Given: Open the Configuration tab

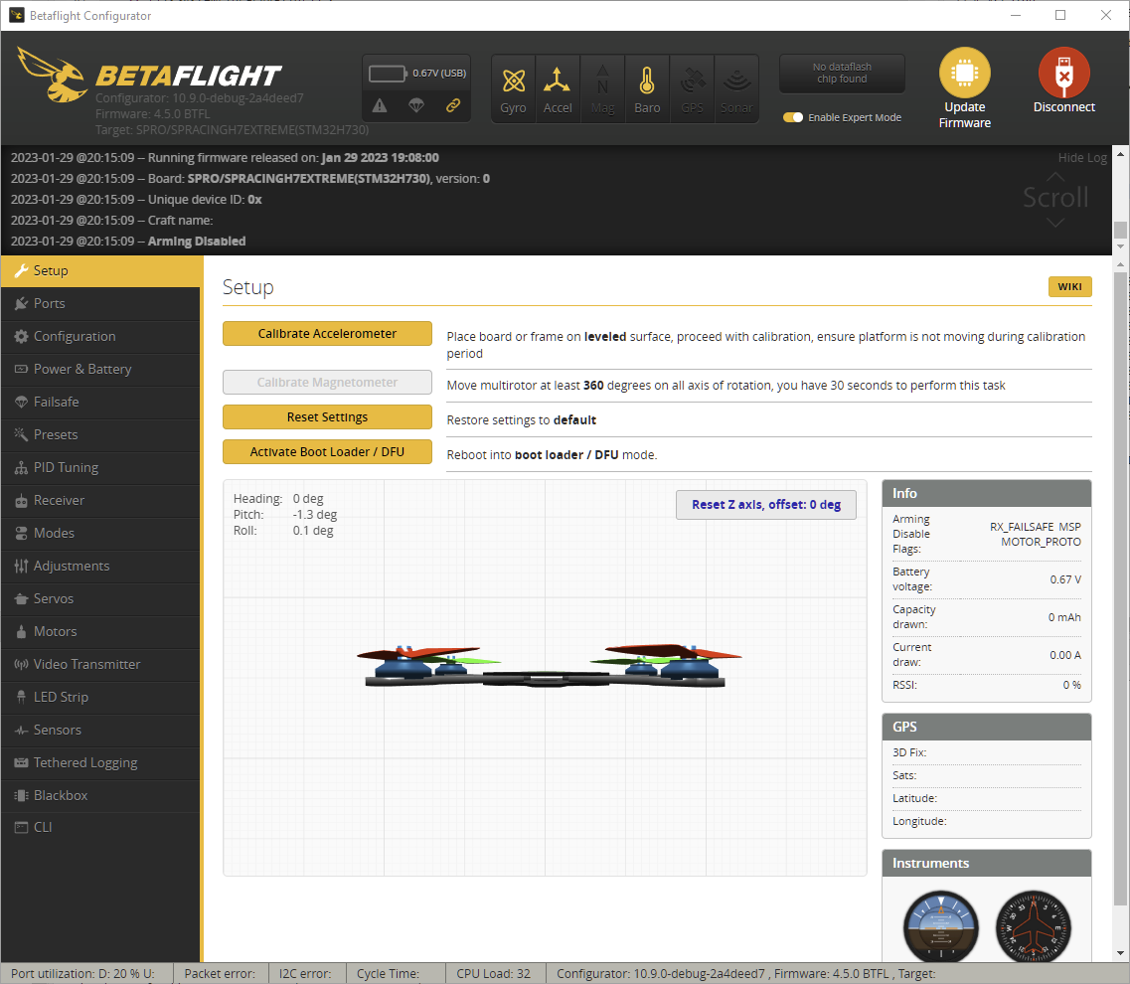Looking at the screenshot, I should 100,337.
